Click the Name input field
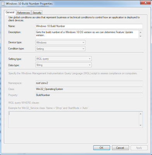 pos(89,26)
